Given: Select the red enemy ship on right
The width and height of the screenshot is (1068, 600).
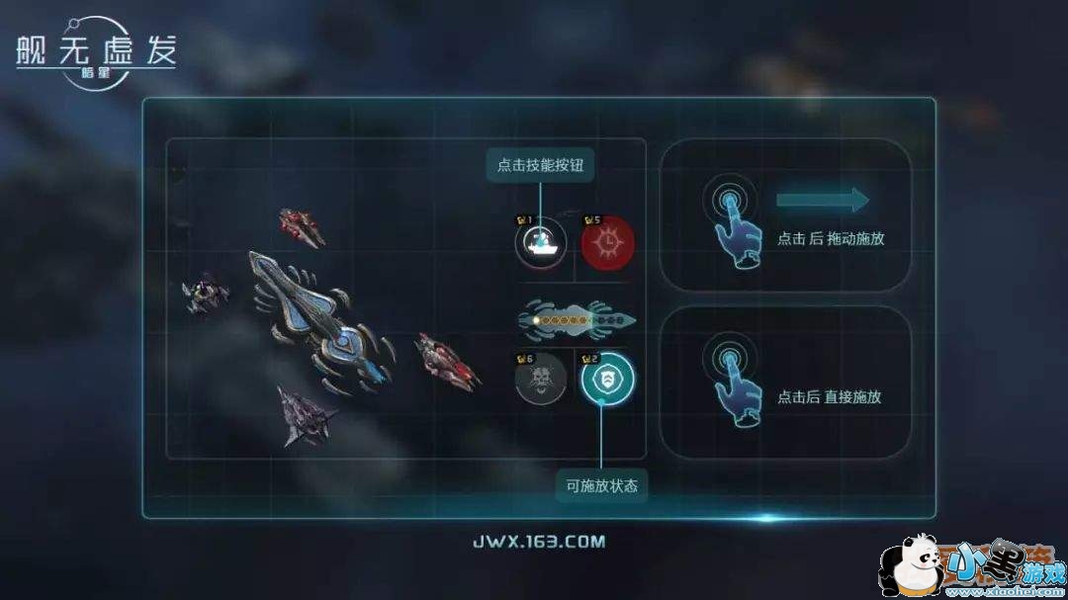Looking at the screenshot, I should 447,362.
